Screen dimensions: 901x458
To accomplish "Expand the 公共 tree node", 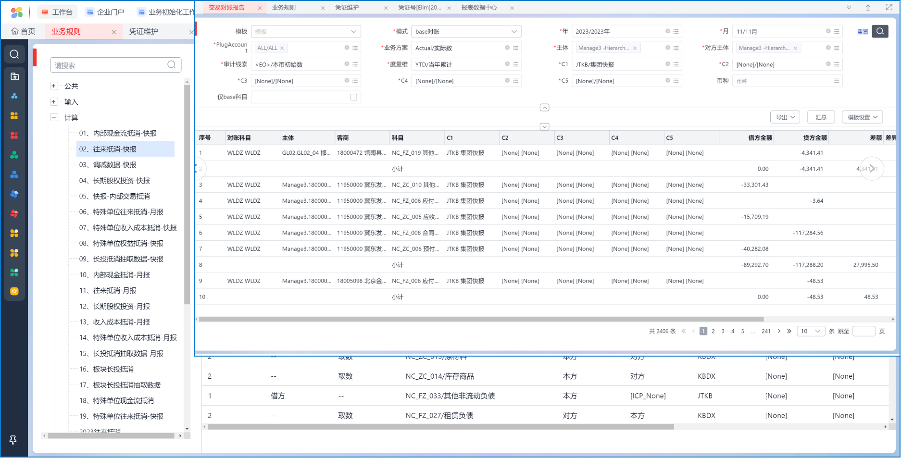I will tap(54, 86).
